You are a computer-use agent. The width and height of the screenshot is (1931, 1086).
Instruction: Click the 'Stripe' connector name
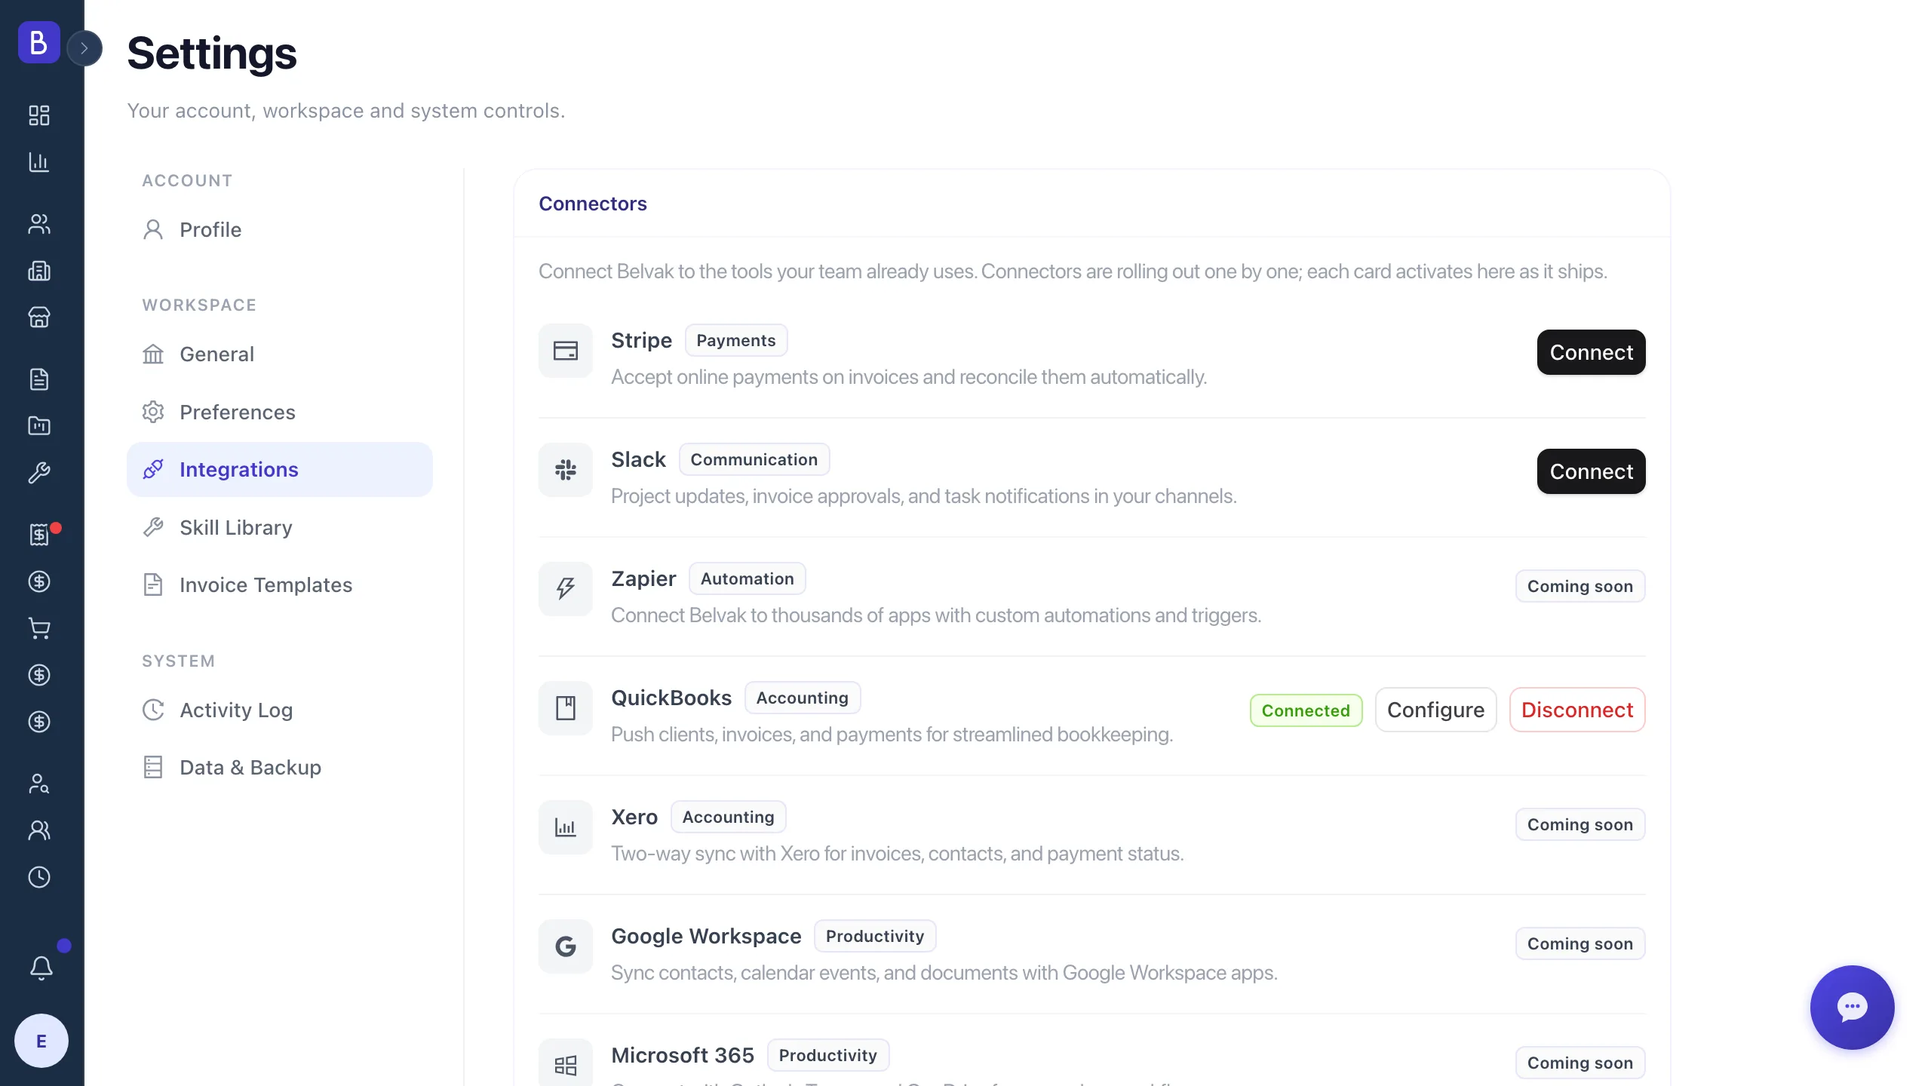pyautogui.click(x=641, y=340)
